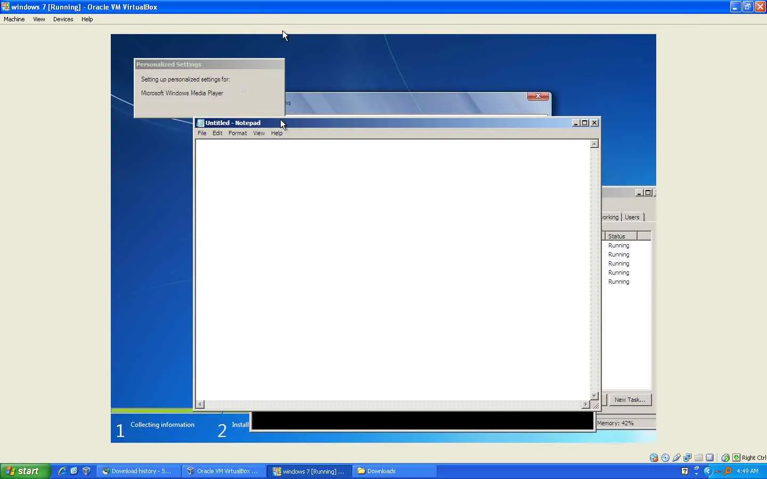Click the USB devices status icon
The width and height of the screenshot is (767, 479).
[676, 458]
